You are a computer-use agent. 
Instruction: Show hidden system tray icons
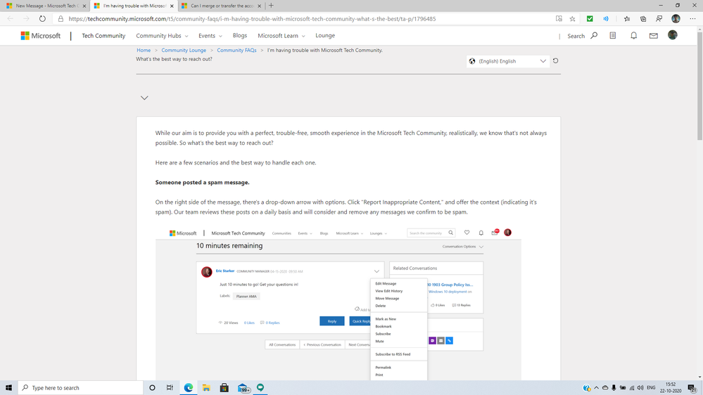point(596,388)
